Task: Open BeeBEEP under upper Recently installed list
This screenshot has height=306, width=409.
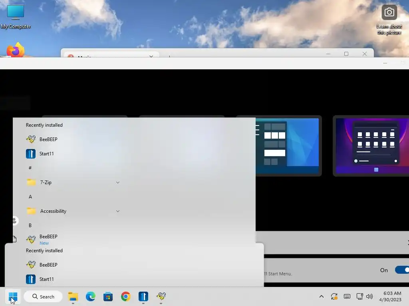Action: coord(42,139)
